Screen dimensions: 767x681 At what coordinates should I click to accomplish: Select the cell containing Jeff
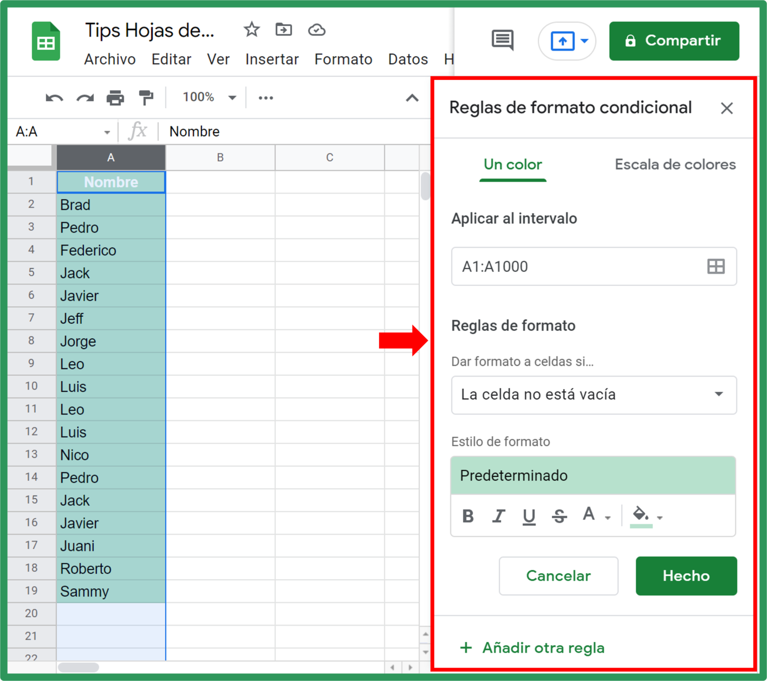111,318
